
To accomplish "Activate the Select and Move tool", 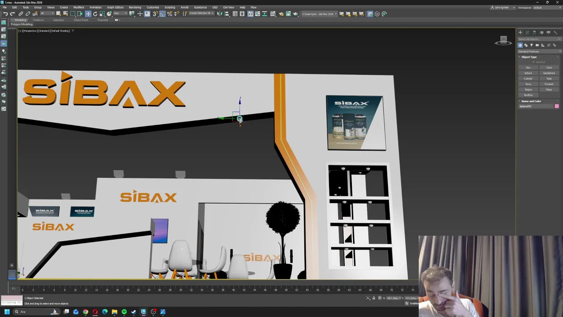I will point(88,14).
